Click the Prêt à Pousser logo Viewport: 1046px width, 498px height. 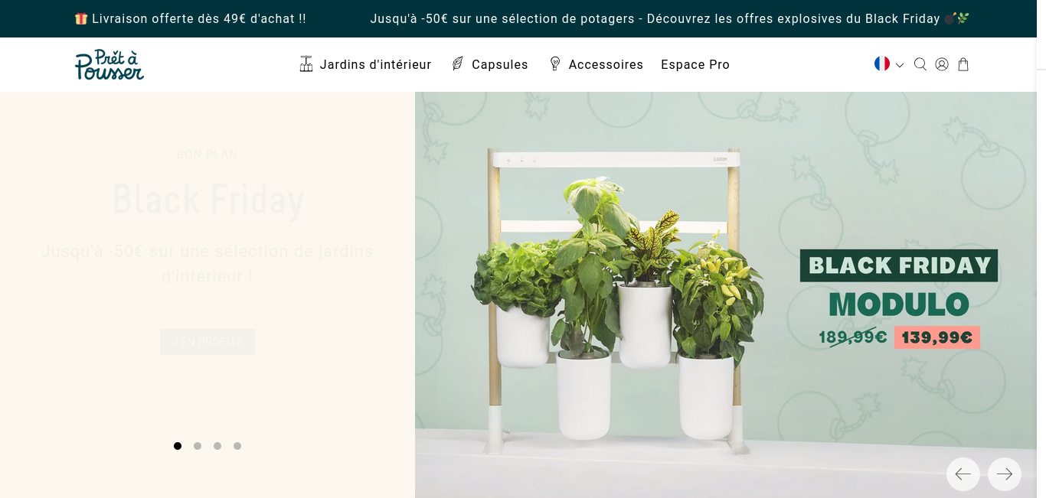point(110,64)
